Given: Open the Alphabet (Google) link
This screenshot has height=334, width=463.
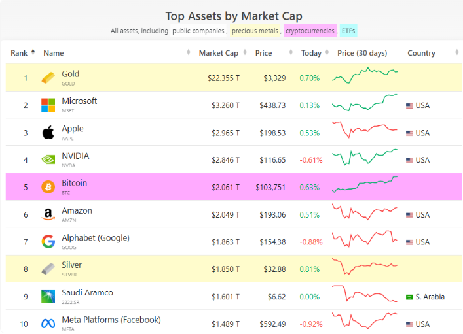Looking at the screenshot, I should pos(96,238).
